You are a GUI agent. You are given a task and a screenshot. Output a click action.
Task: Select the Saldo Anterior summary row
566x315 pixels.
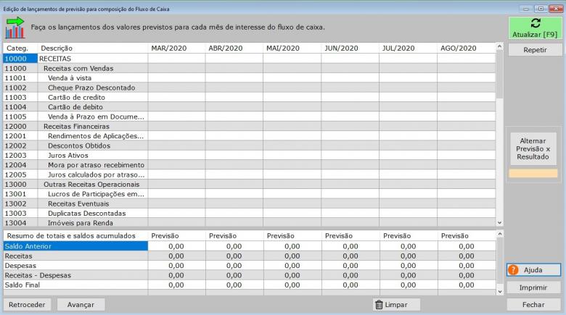[75, 246]
